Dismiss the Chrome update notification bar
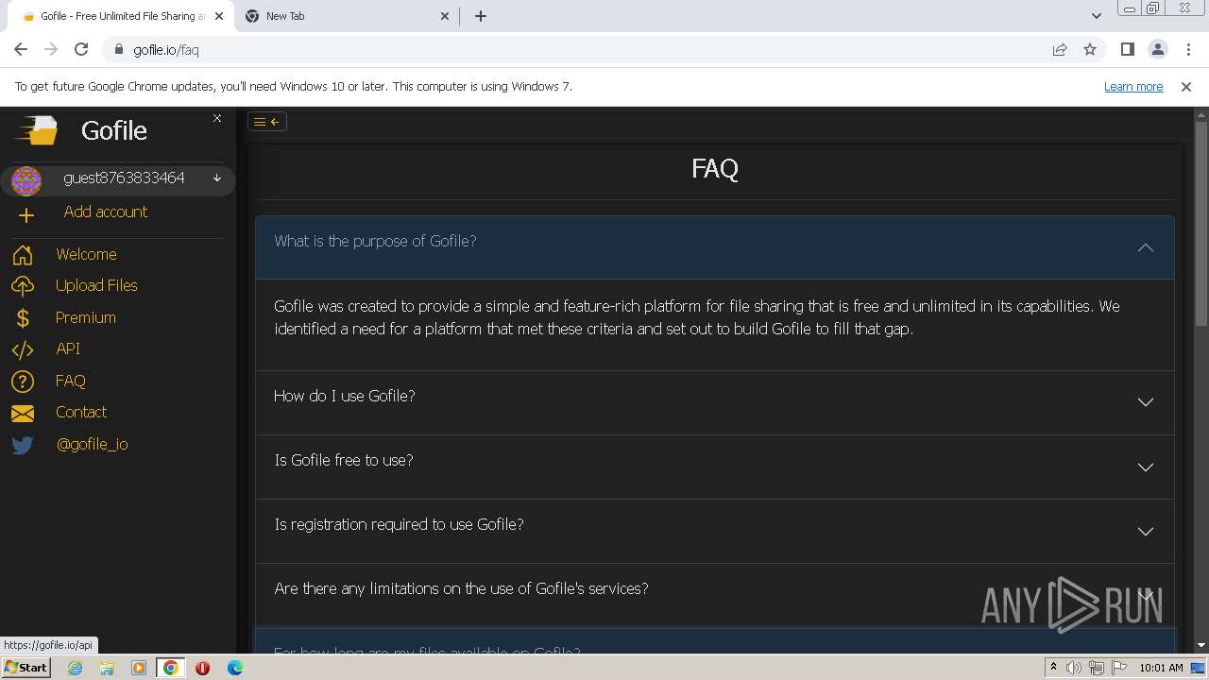 [1186, 86]
